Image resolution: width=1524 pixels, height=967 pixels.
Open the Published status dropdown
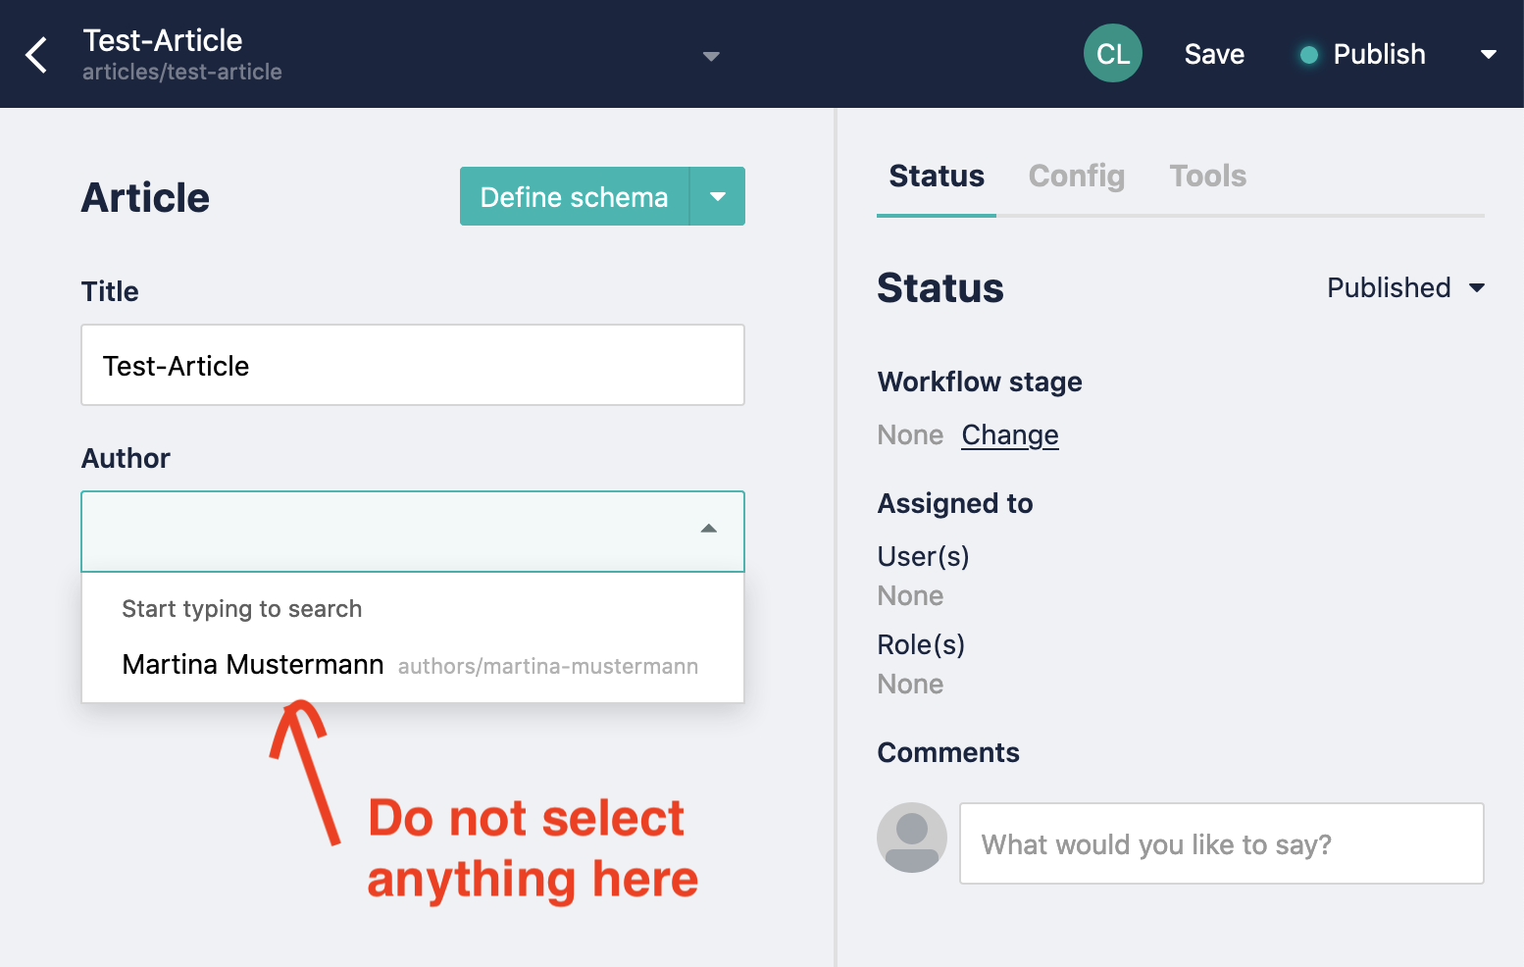click(1407, 287)
